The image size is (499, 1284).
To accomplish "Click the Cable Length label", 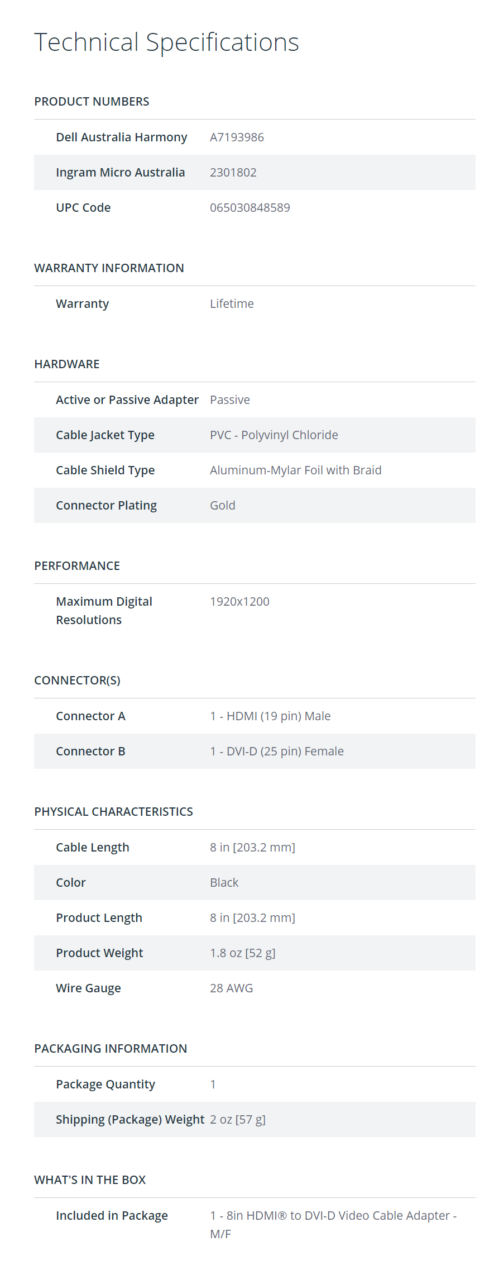I will (93, 848).
